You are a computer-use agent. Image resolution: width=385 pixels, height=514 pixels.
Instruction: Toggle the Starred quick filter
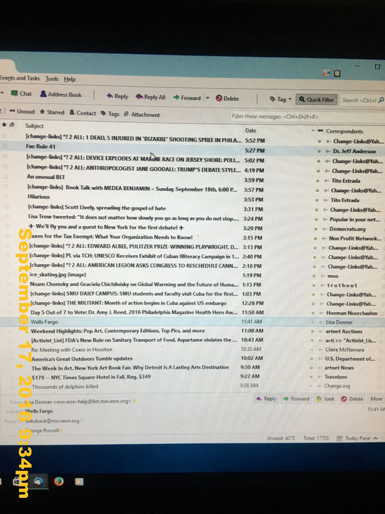click(52, 112)
